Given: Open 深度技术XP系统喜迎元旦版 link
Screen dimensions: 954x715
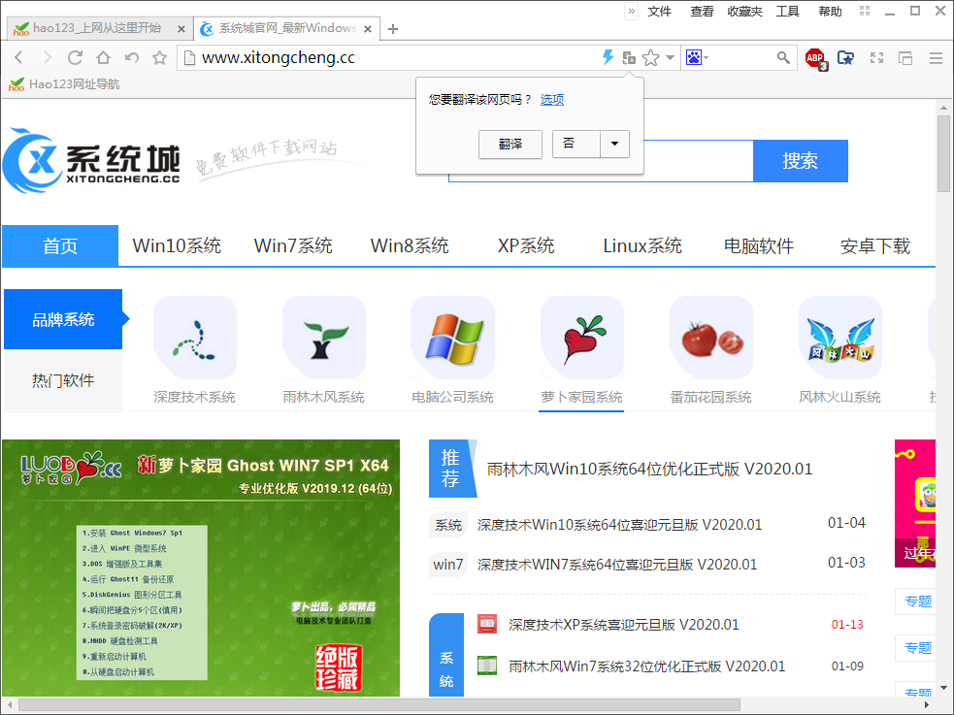Looking at the screenshot, I should tap(624, 625).
